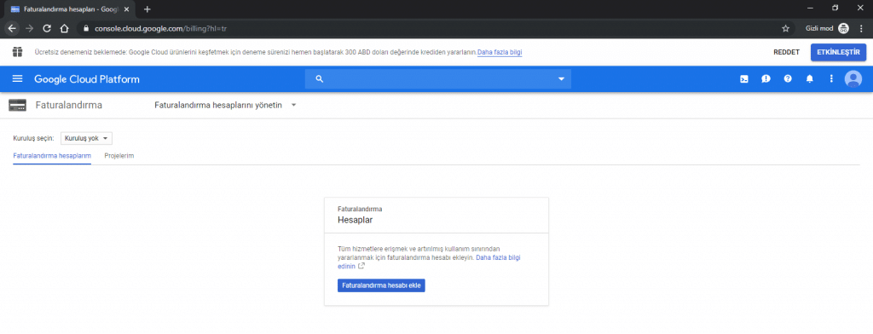
Task: Open the browser home page
Action: click(x=64, y=28)
